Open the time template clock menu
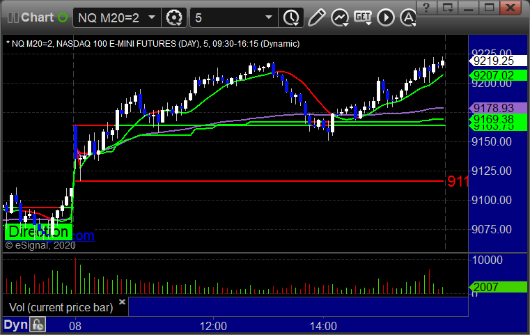Viewport: 530px width, 335px height. (291, 17)
